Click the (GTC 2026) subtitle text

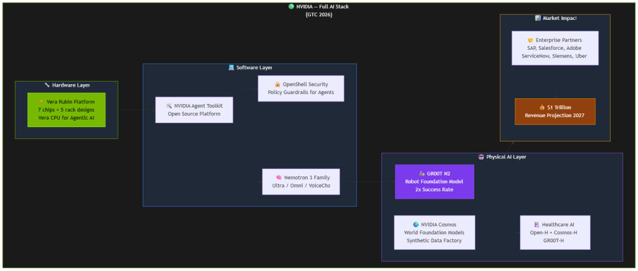319,15
